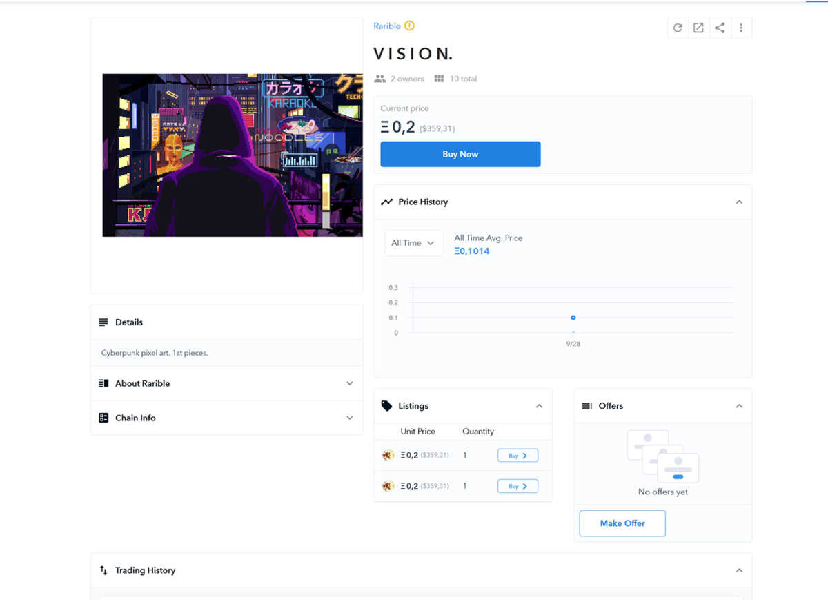Click the owners people icon
This screenshot has height=600, width=828.
coord(379,79)
